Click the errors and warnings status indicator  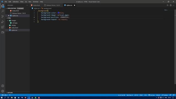coord(4,95)
